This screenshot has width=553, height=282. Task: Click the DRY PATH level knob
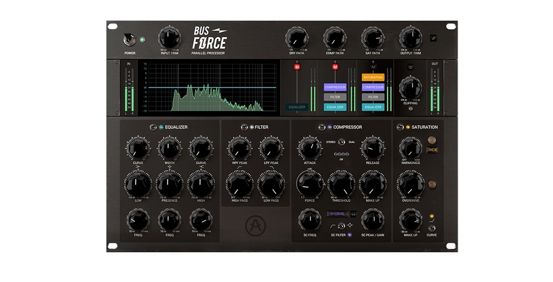(296, 38)
